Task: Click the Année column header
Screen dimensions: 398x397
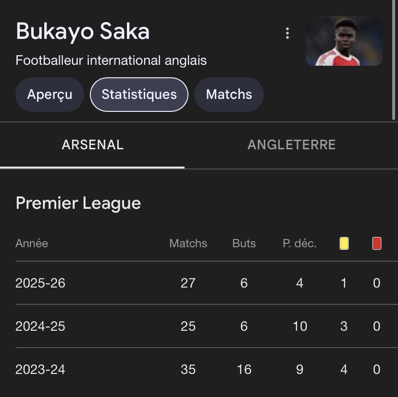Action: [x=32, y=243]
